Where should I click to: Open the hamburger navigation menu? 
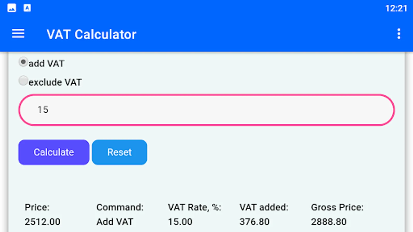coord(18,34)
